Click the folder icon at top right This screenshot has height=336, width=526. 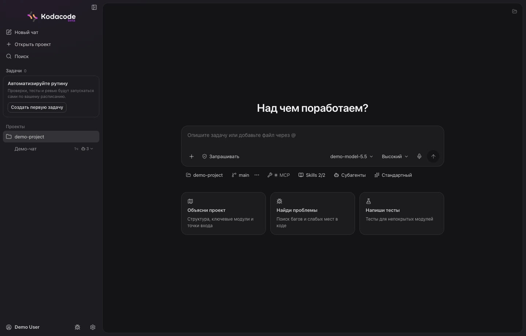pos(515,11)
